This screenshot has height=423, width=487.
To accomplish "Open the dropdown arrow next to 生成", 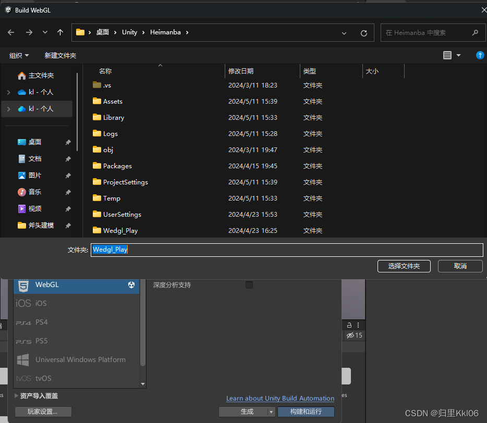I will (271, 412).
